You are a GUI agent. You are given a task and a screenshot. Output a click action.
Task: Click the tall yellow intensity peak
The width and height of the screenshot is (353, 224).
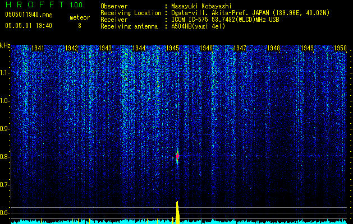pos(177,213)
